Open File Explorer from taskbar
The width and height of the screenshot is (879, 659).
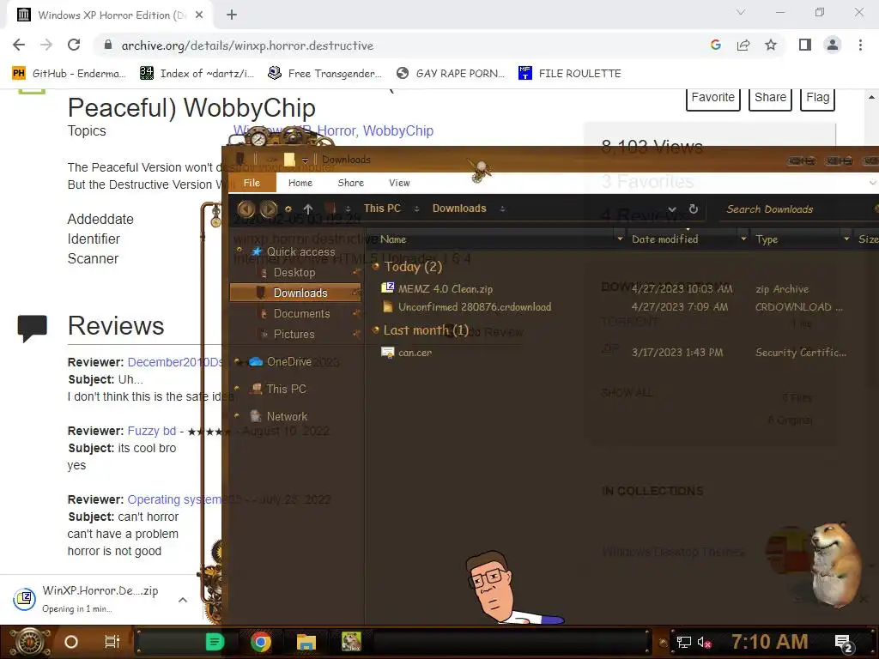[x=306, y=642]
